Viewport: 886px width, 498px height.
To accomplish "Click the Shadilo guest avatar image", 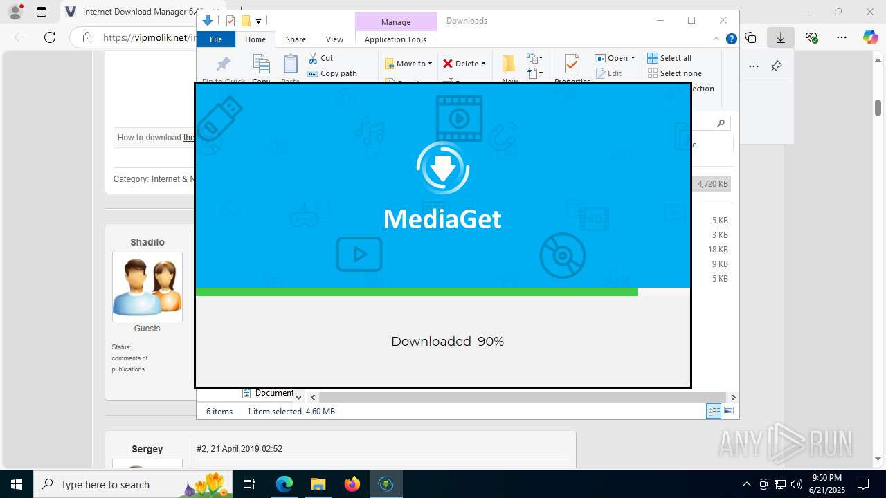I will (x=147, y=286).
